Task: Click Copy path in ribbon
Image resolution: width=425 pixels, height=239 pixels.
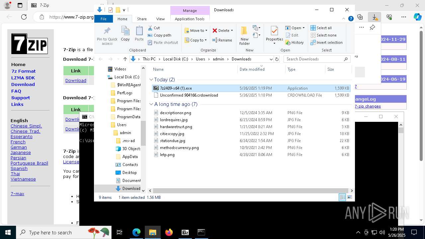Action: [x=159, y=35]
